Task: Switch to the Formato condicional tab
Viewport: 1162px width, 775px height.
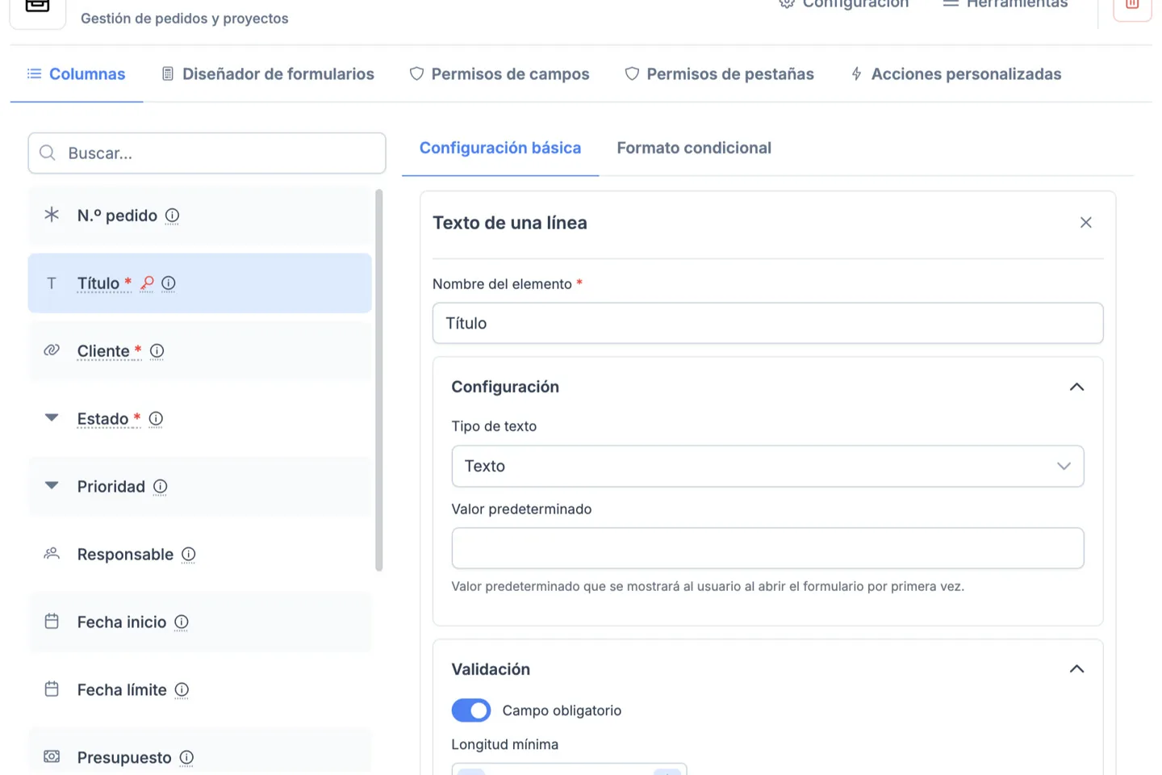Action: coord(694,148)
